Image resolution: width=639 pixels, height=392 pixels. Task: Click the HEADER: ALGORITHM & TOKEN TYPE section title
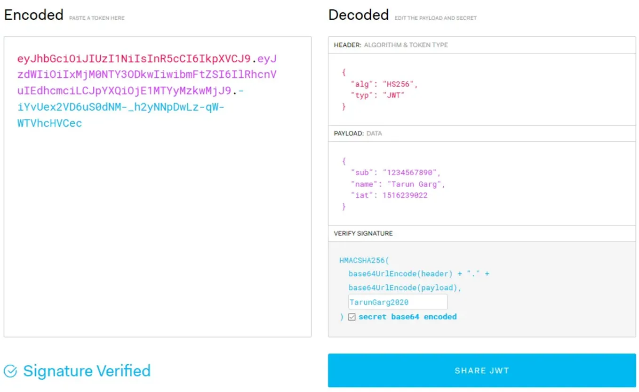coord(391,45)
